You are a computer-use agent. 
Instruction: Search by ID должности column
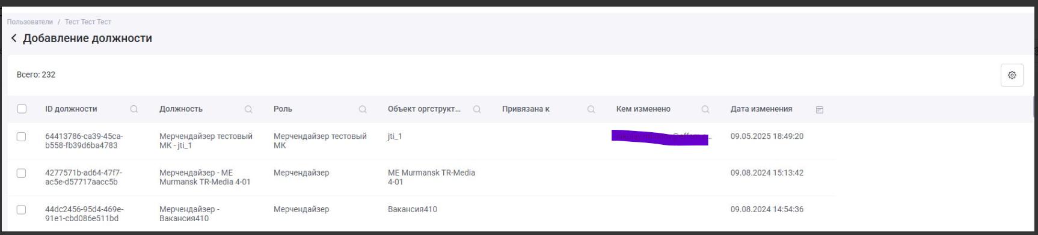[x=134, y=109]
